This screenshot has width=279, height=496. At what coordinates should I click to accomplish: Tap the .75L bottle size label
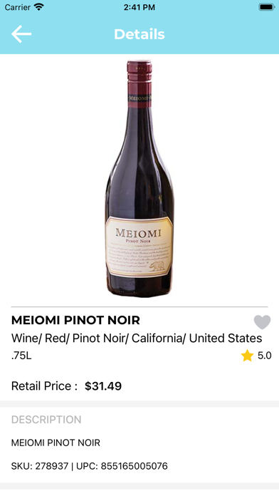pyautogui.click(x=21, y=356)
